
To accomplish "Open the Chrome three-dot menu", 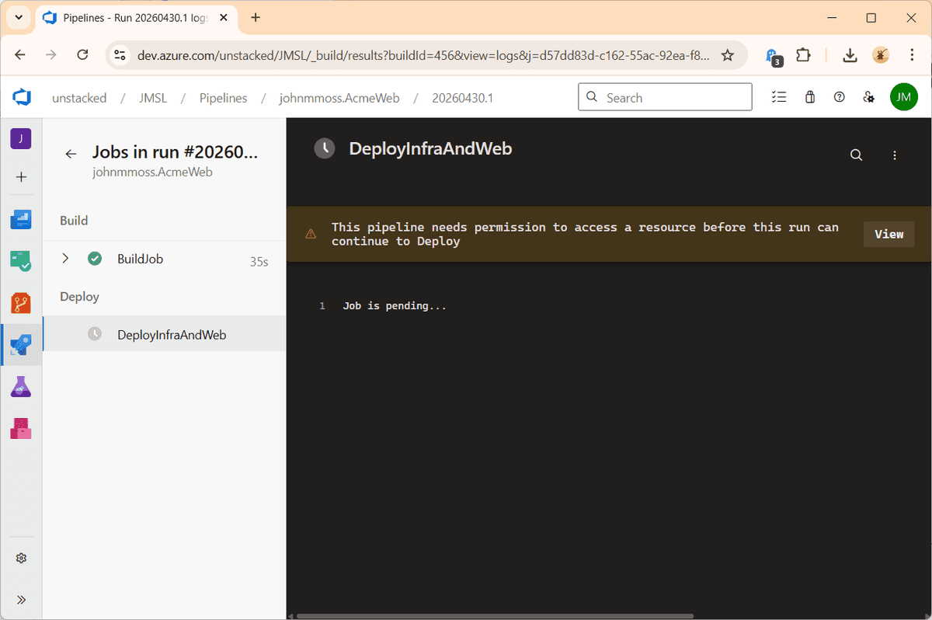I will click(x=912, y=54).
